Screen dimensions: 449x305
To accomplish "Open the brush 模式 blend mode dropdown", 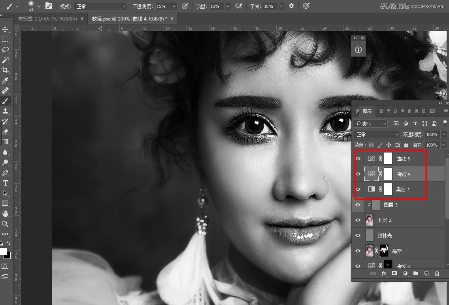I will click(x=100, y=6).
